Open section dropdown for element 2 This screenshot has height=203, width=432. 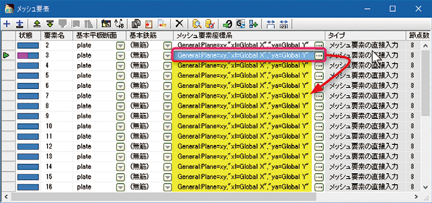[x=120, y=45]
